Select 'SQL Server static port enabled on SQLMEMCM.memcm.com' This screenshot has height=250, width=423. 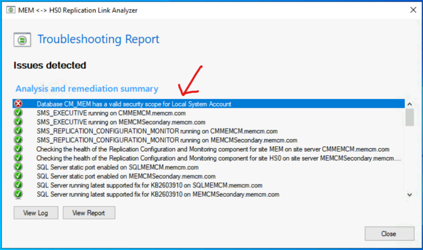point(209,167)
